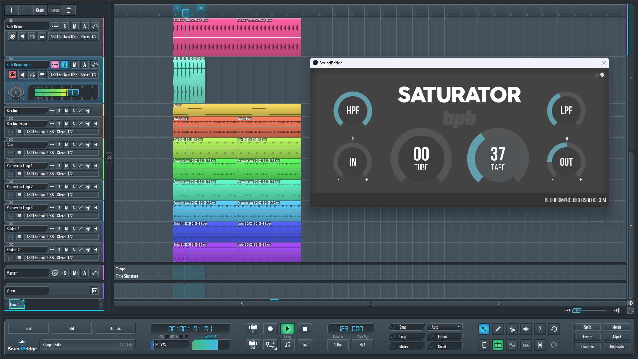The image size is (638, 359).
Task: Open the 1 Bar count-in selector
Action: pos(338,345)
